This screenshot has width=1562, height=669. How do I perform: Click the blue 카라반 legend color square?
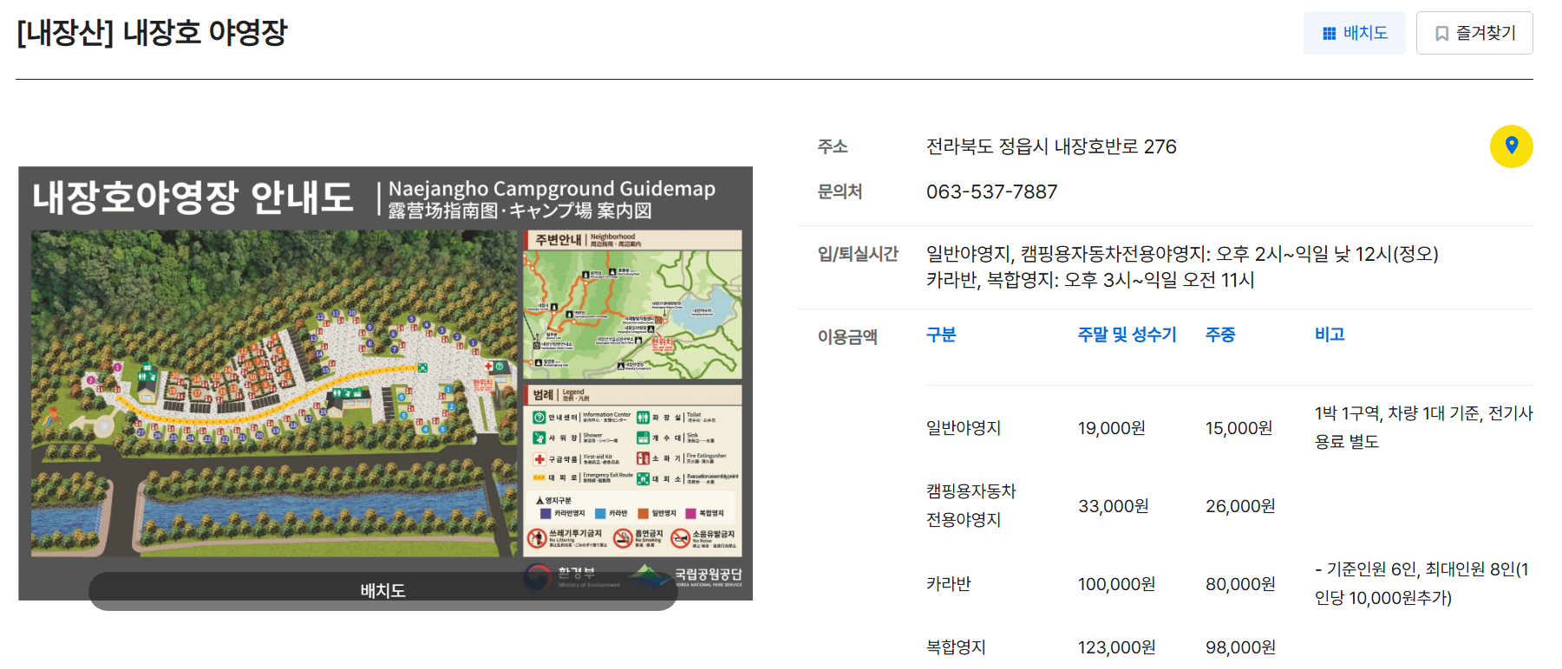coord(600,513)
